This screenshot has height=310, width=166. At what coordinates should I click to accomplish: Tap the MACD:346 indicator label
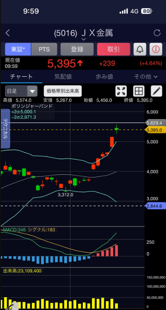14,230
